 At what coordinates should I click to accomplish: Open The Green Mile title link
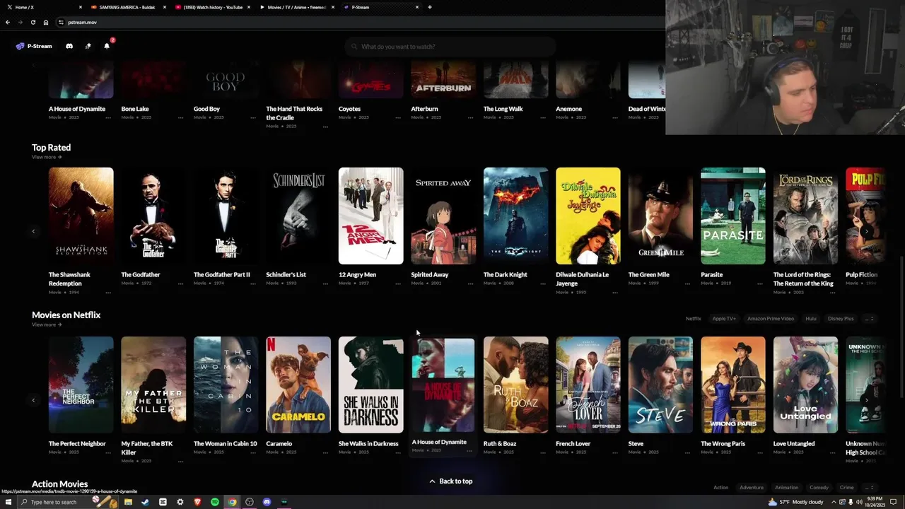pyautogui.click(x=648, y=274)
